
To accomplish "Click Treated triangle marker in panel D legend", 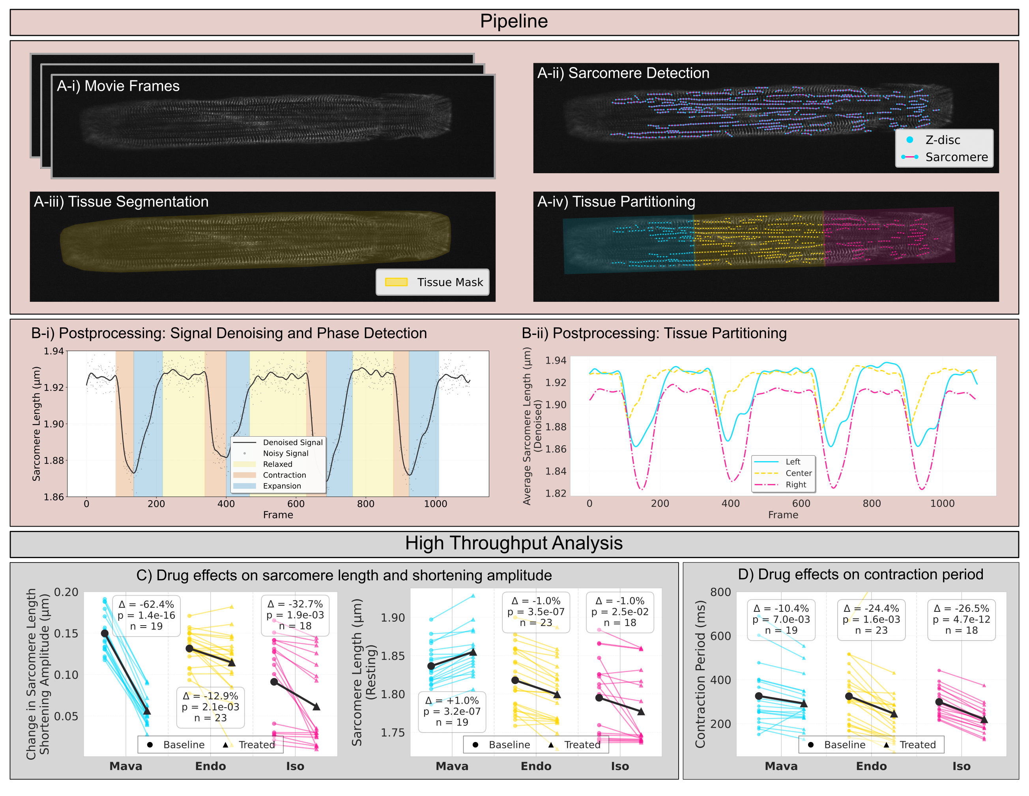I will click(886, 745).
